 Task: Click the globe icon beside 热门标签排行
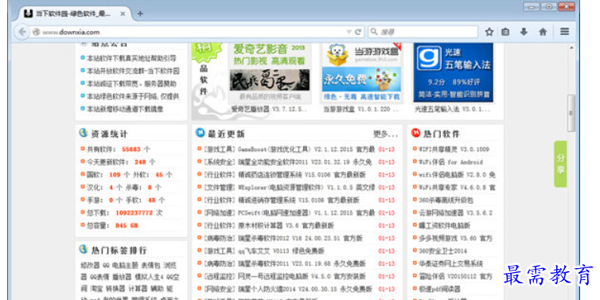coord(83,250)
